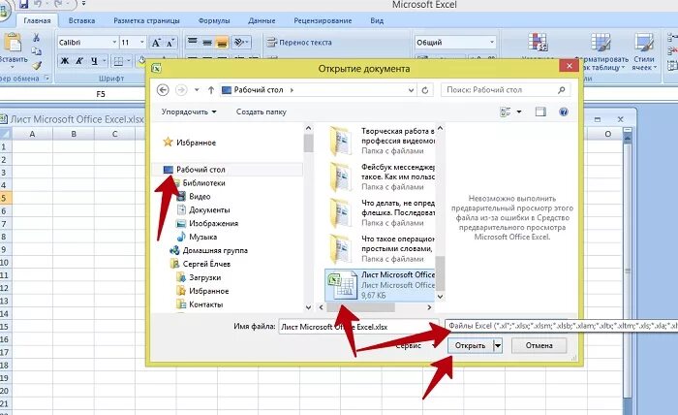Image resolution: width=678 pixels, height=415 pixels.
Task: Switch to the Формулы ribbon tab
Action: (x=214, y=20)
